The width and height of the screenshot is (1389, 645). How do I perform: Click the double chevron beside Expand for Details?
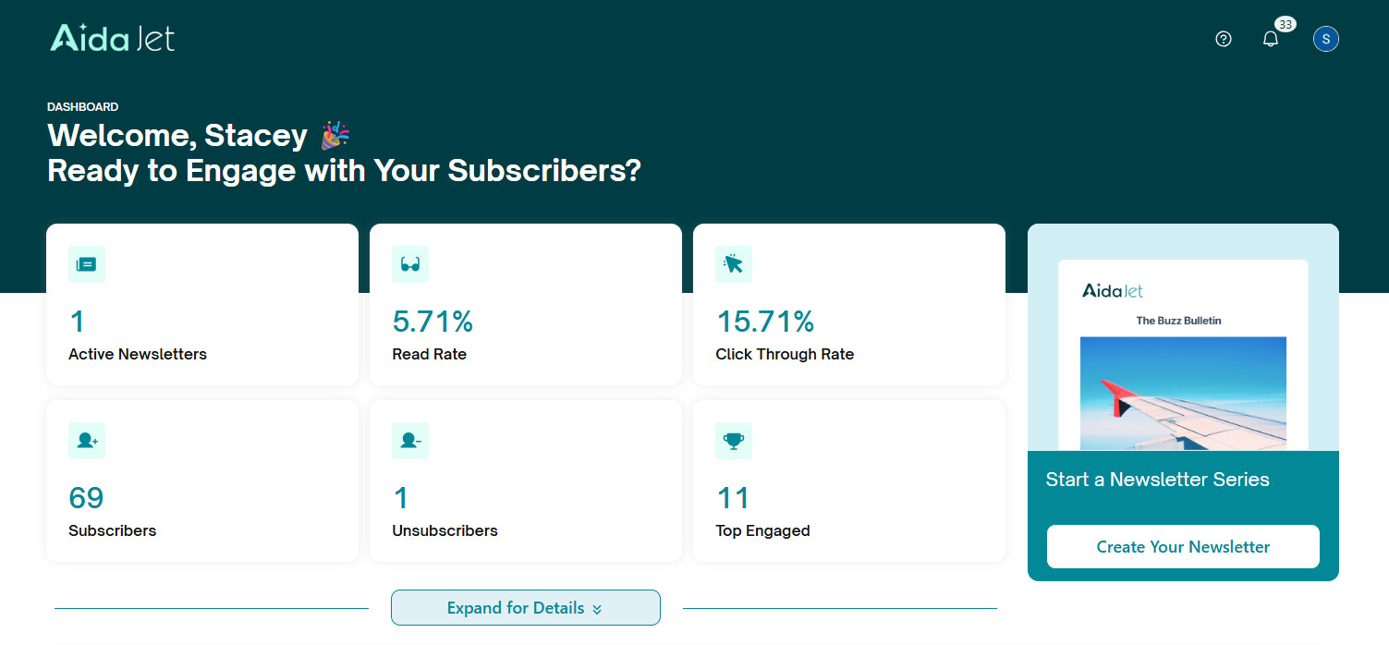tap(597, 609)
